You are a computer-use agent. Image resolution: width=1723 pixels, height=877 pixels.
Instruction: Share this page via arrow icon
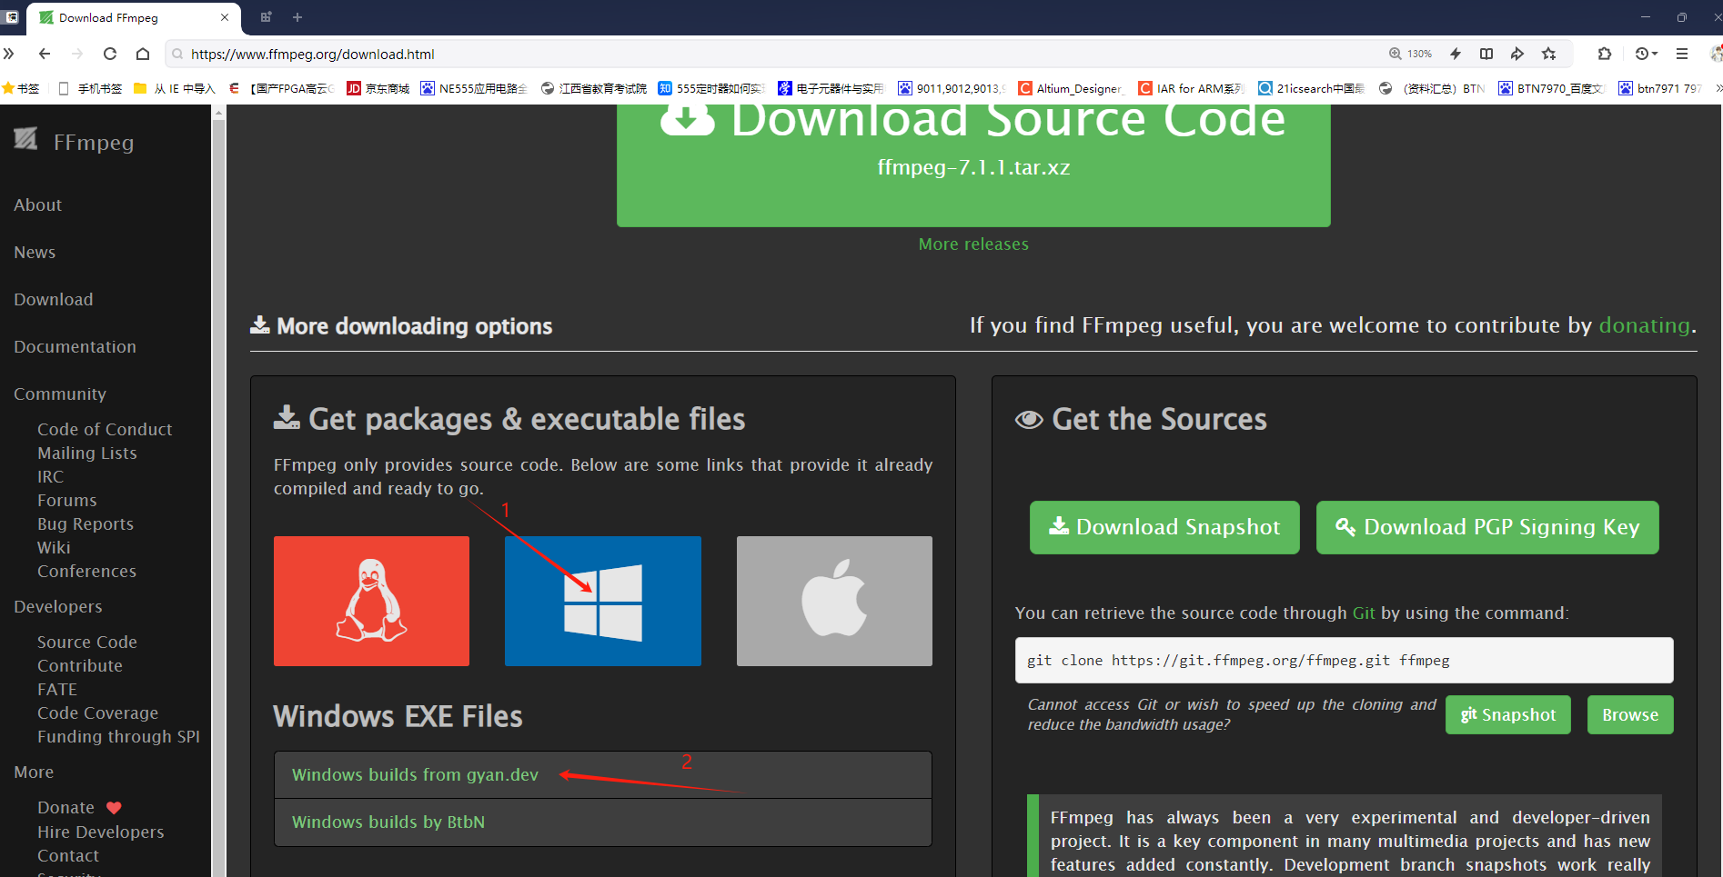click(1517, 54)
